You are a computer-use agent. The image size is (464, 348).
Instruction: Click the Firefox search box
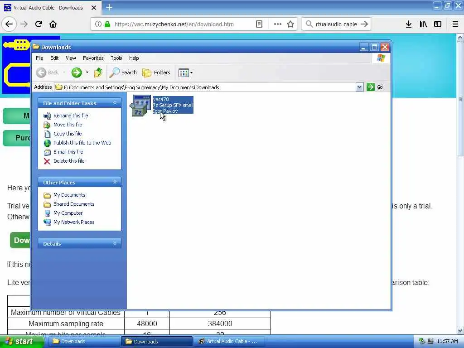pos(336,24)
